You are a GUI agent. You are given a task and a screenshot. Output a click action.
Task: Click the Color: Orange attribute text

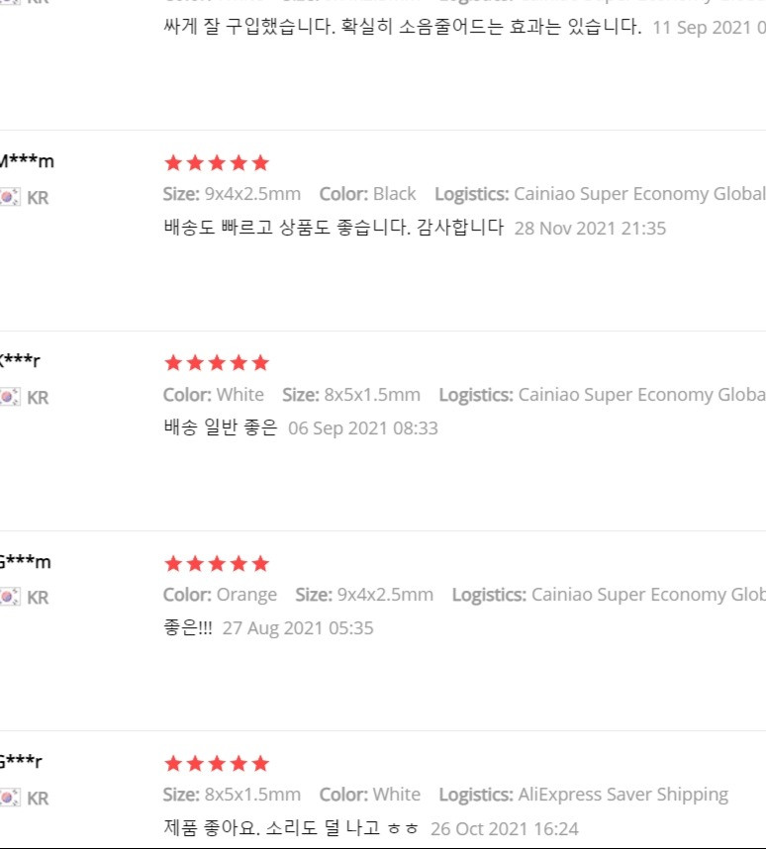coord(220,595)
